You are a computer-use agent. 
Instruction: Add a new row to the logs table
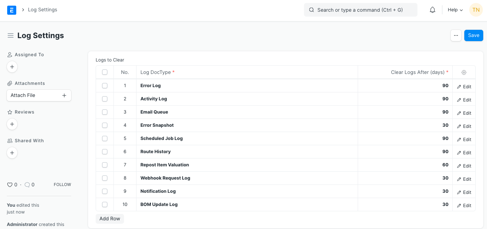click(110, 218)
